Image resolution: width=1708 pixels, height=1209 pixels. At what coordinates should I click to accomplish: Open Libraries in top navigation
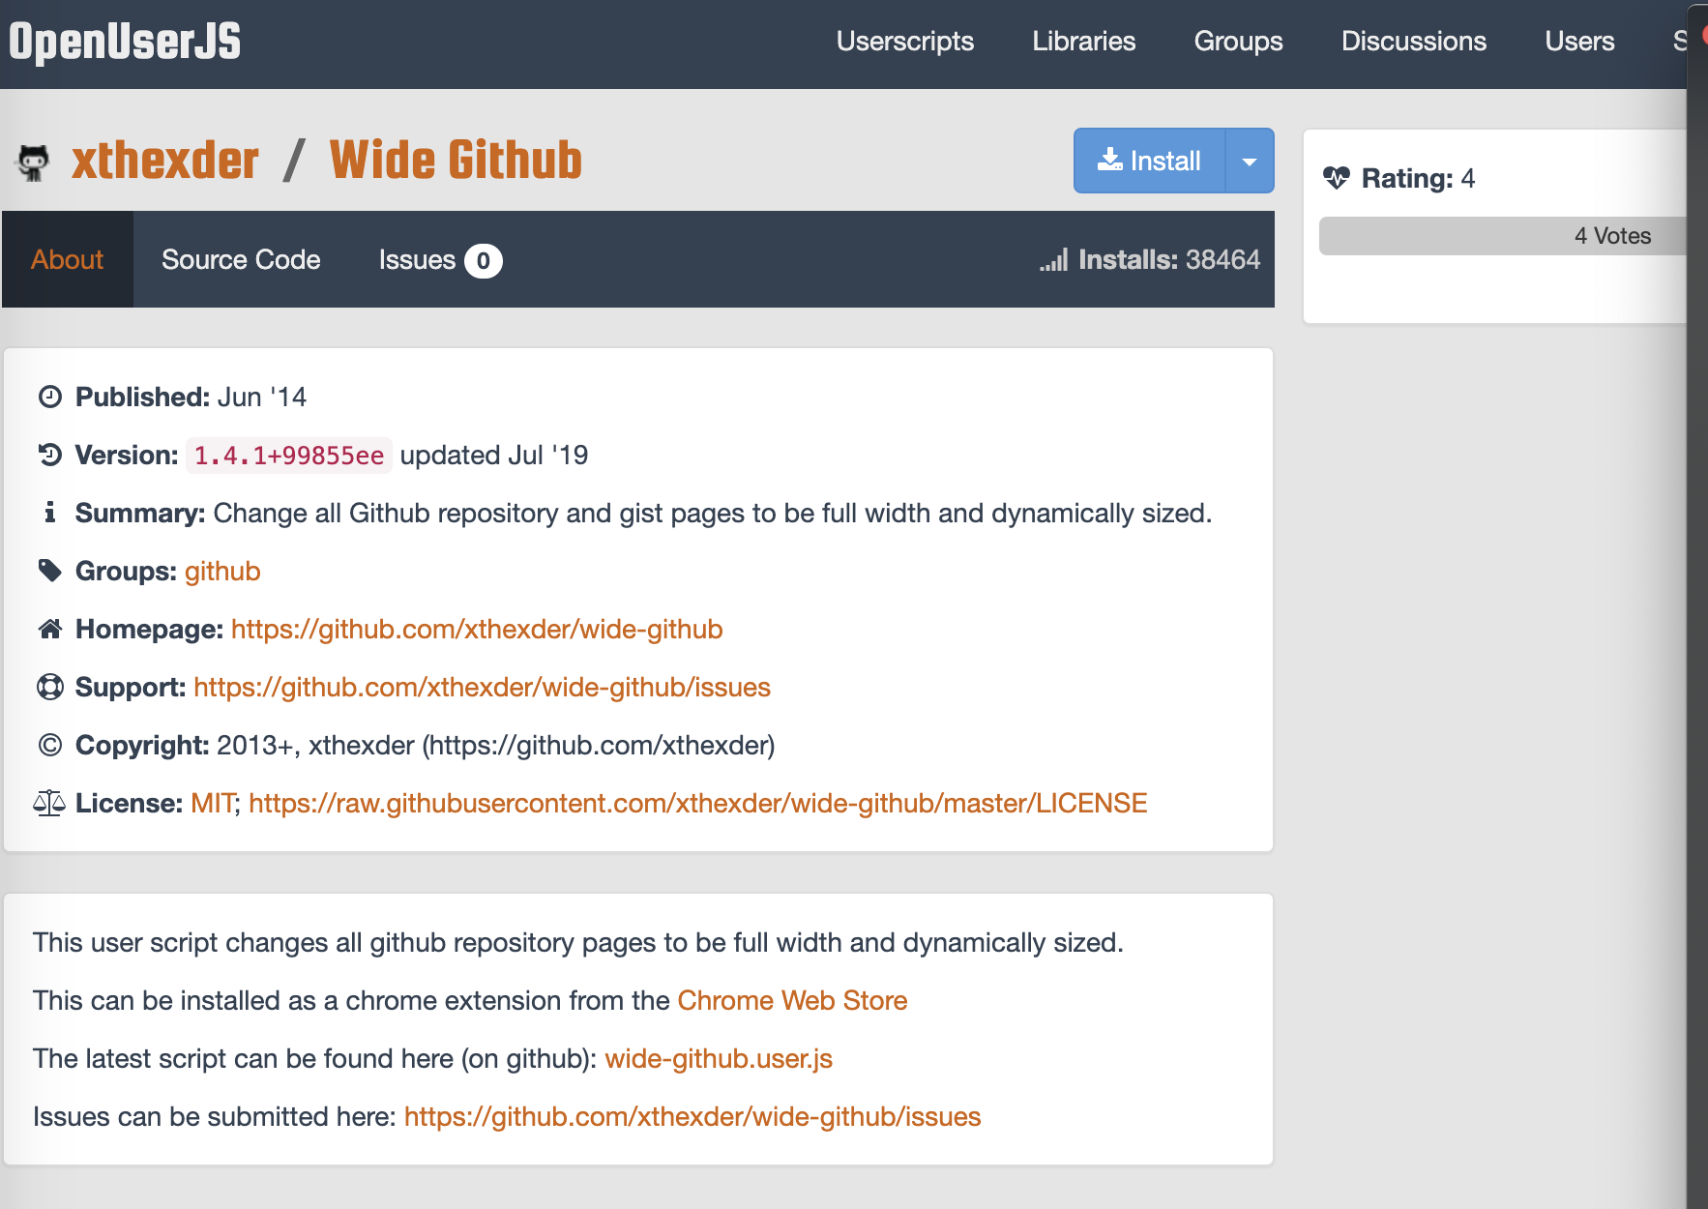pos(1083,42)
